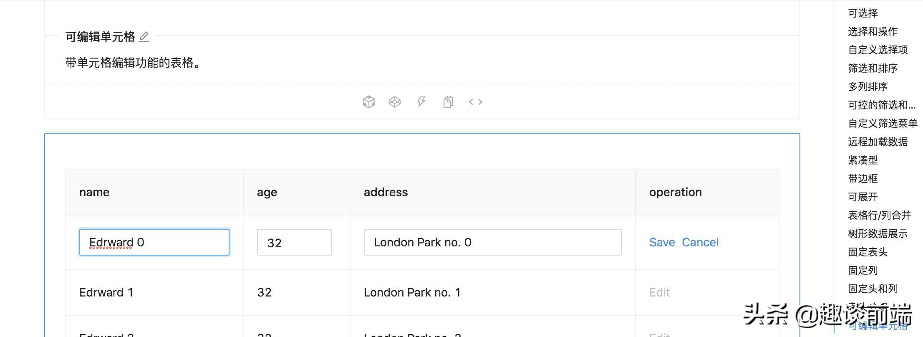Open demo in CodePen icon
The image size is (923, 337).
point(395,102)
